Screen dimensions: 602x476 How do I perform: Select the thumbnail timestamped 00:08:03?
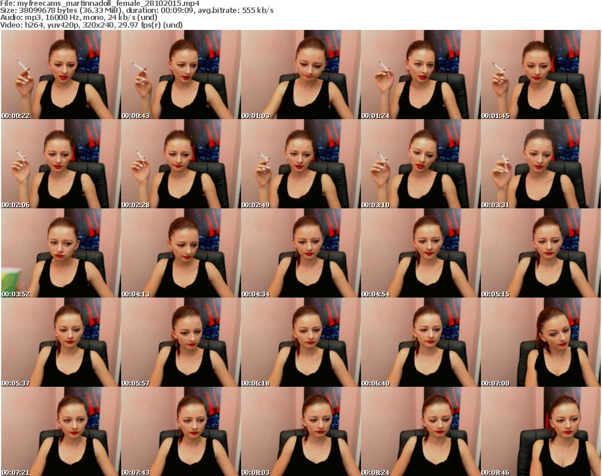point(300,431)
